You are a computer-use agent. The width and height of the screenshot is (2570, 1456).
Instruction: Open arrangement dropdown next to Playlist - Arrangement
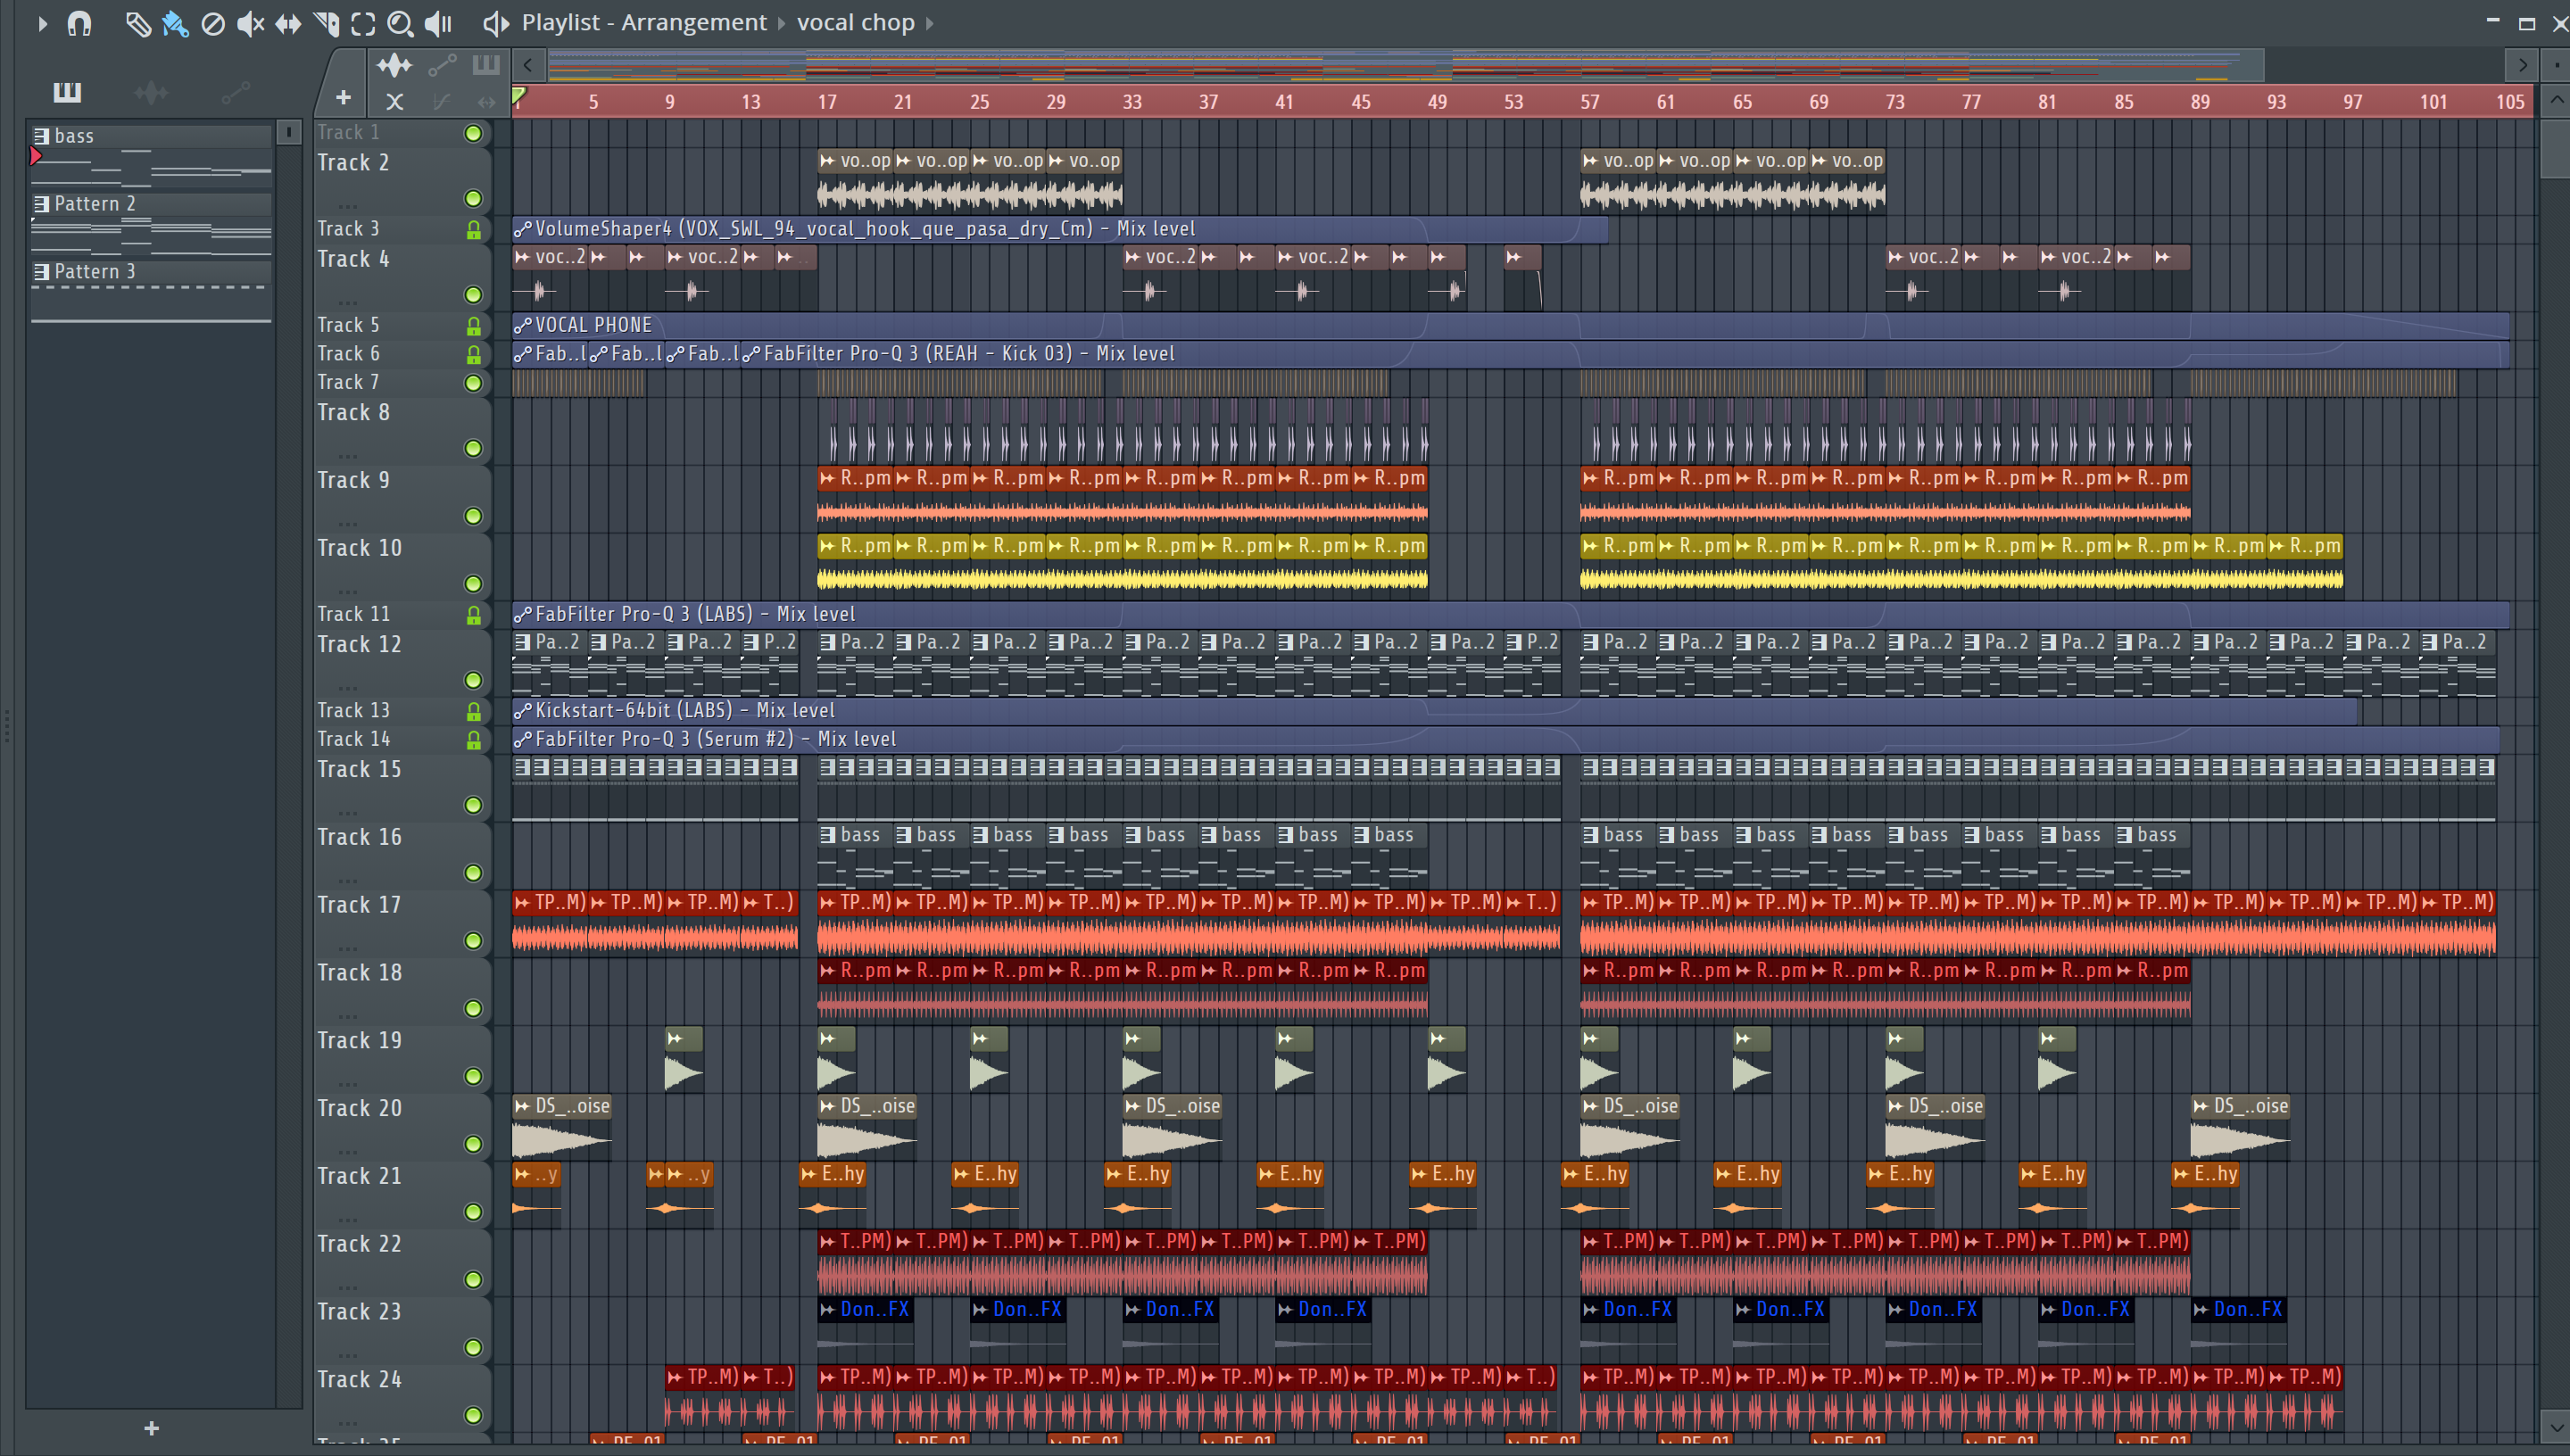pos(782,23)
